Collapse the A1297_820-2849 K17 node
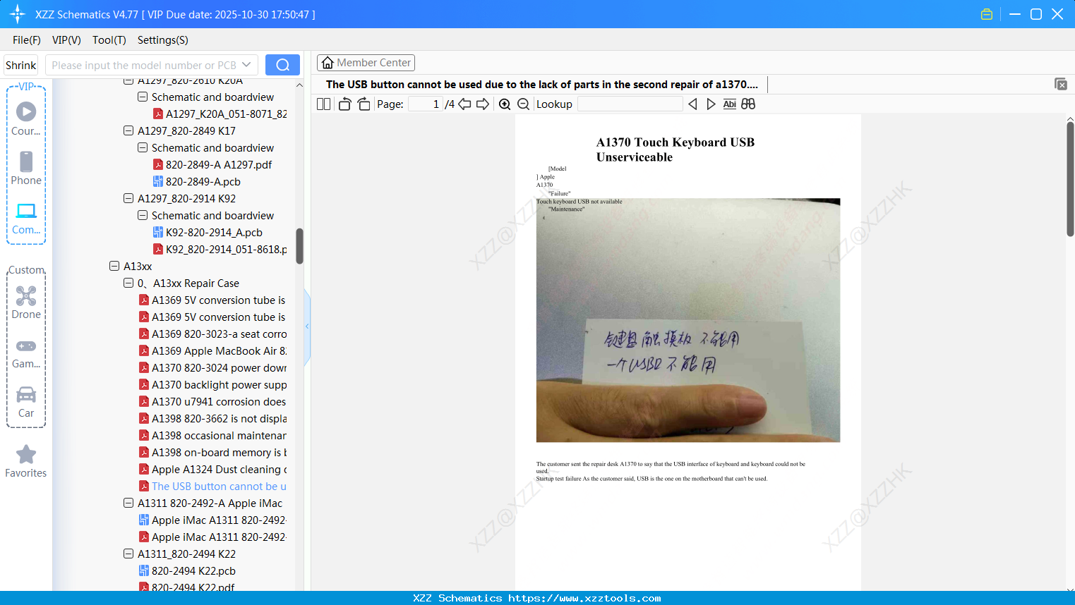This screenshot has width=1075, height=605. (128, 130)
